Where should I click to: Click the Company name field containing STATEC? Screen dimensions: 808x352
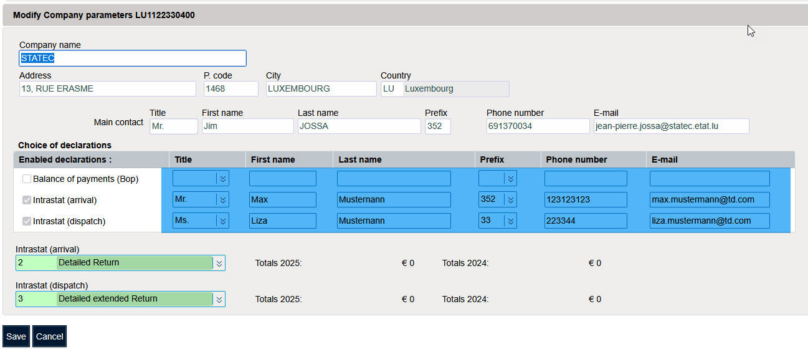click(133, 59)
